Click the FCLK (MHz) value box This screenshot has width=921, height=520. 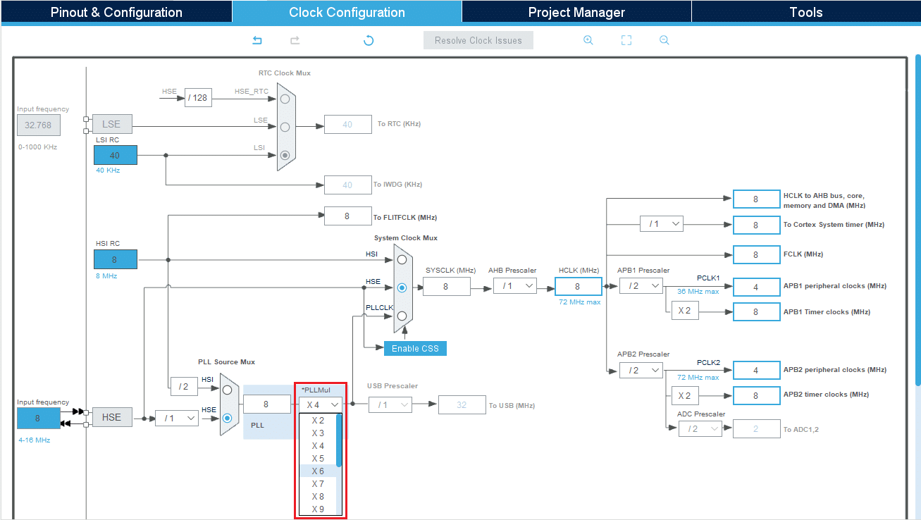click(756, 254)
